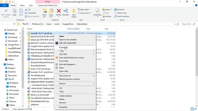Select the SampleApplication.zip file
198x111 pixels.
pos(40,101)
